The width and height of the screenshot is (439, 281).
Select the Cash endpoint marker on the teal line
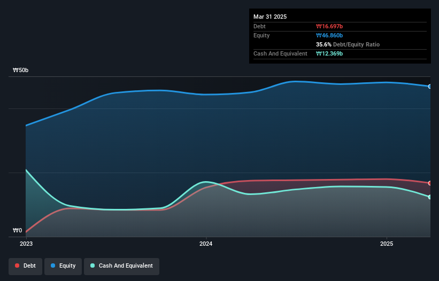coord(430,197)
